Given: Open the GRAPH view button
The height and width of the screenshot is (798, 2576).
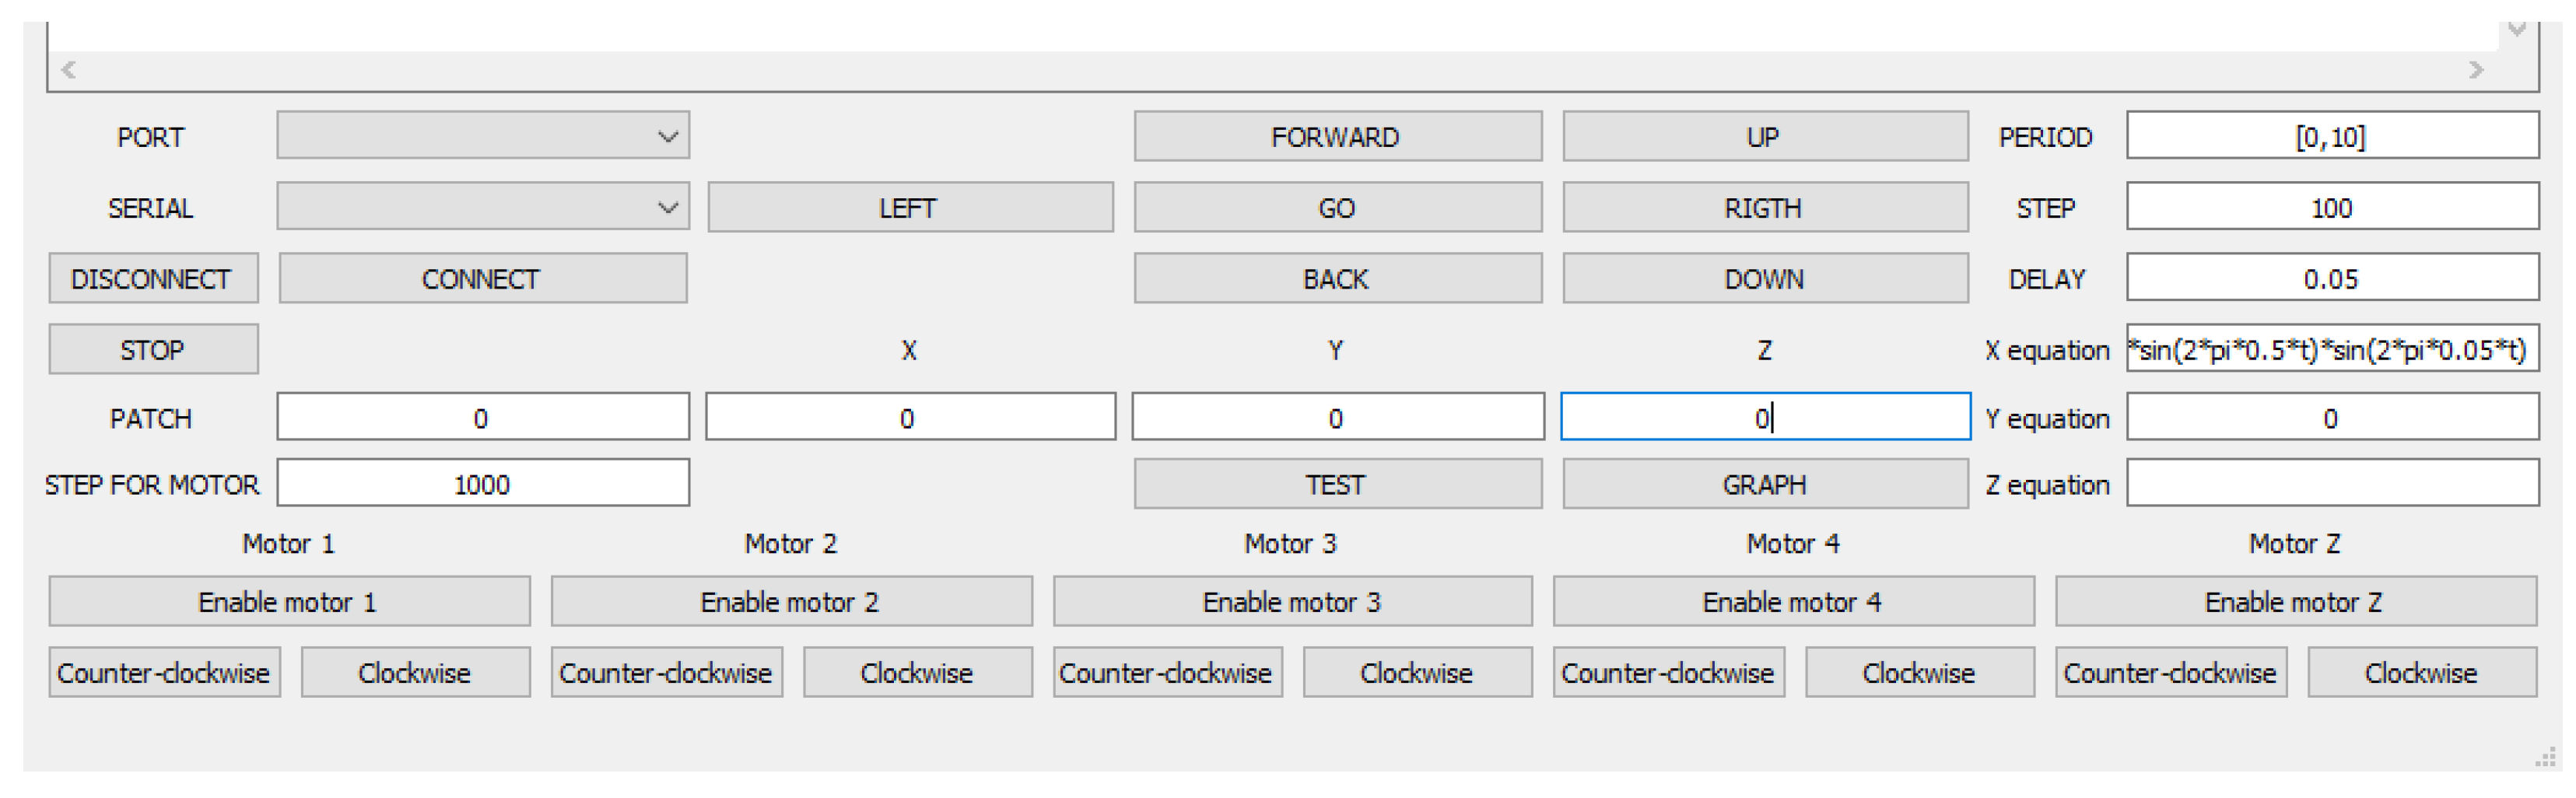Looking at the screenshot, I should pyautogui.click(x=1764, y=484).
